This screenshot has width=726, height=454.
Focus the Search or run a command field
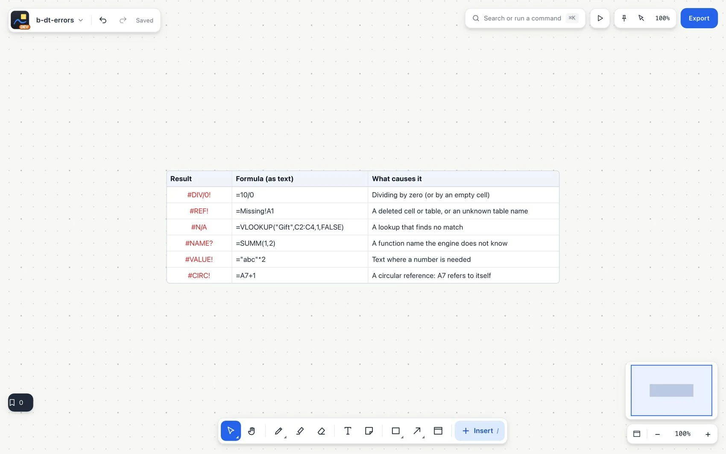coord(525,18)
